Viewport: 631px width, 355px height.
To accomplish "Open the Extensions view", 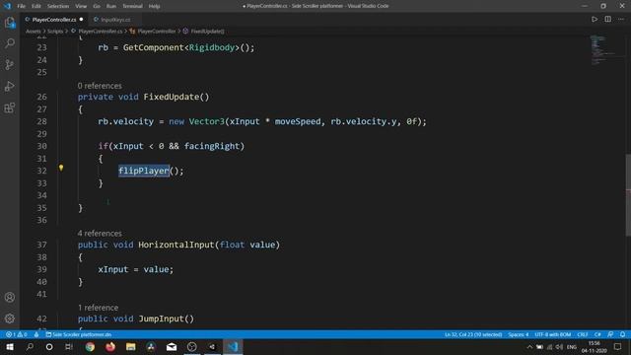I will [10, 107].
